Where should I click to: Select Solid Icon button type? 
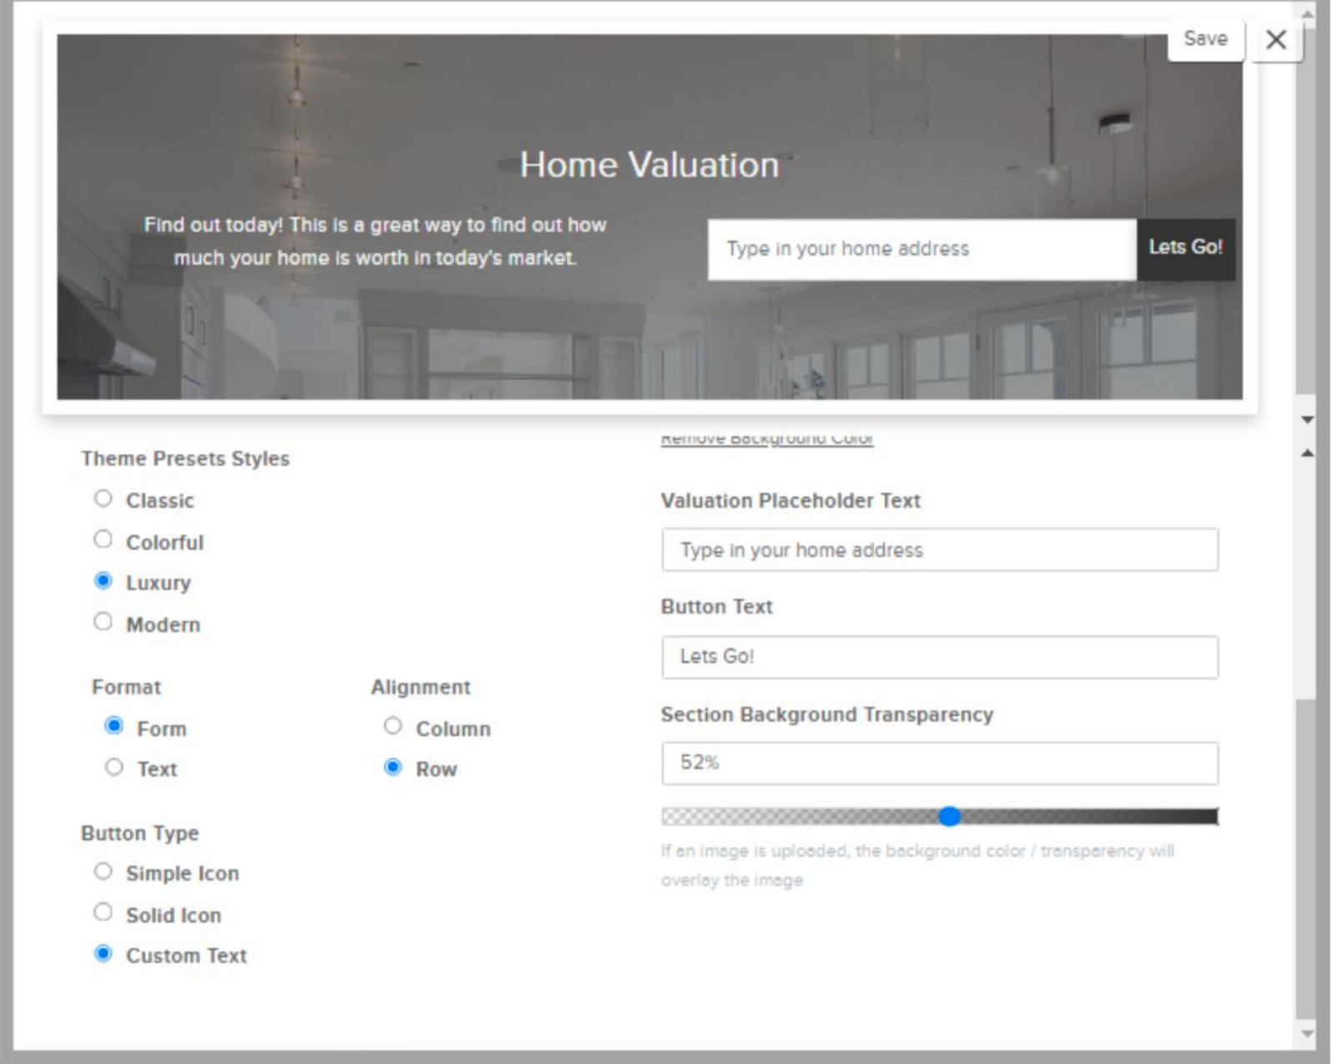(103, 913)
